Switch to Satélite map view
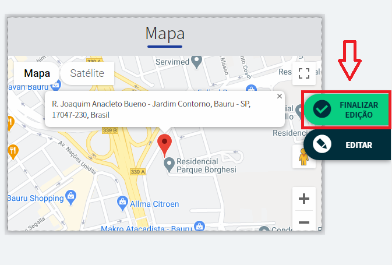Viewport: 392px width, 265px height. pos(87,73)
